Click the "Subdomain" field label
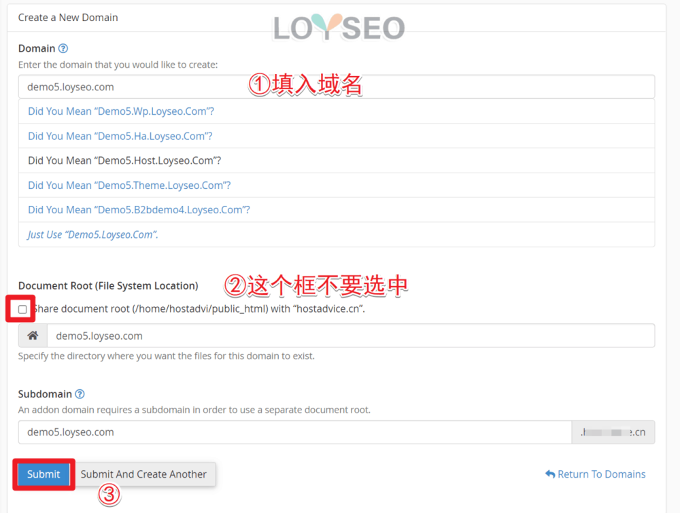This screenshot has height=513, width=680. click(x=45, y=394)
